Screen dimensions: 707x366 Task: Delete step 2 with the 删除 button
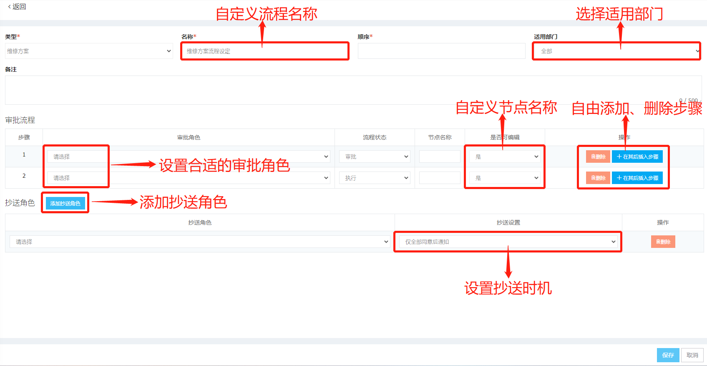coord(598,178)
